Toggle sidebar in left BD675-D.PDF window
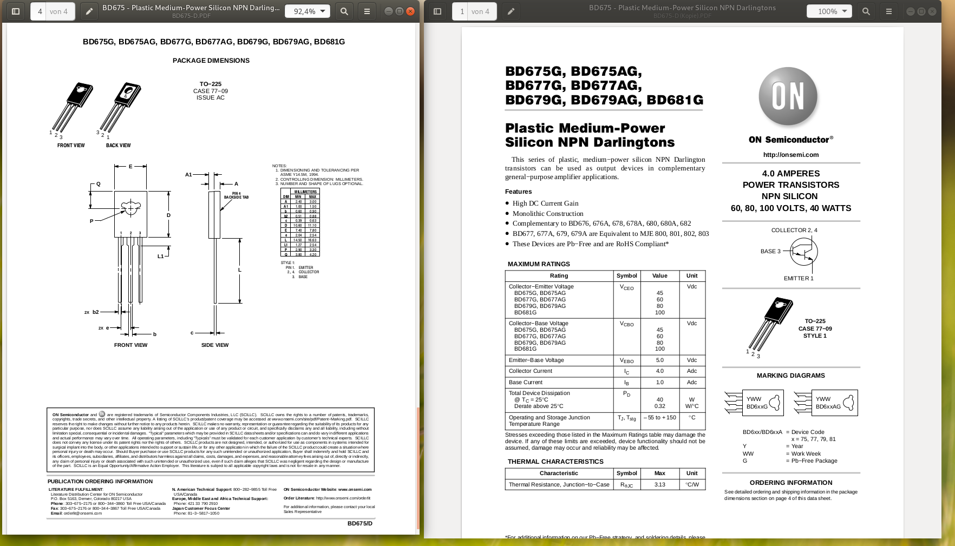Screen dimensions: 955x546 [16, 11]
